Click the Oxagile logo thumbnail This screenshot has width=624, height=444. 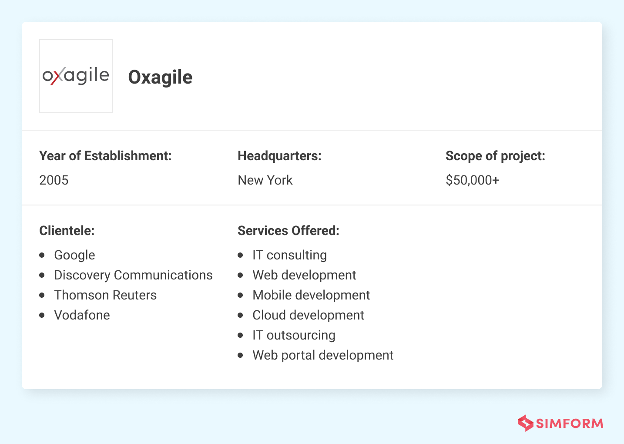(76, 76)
